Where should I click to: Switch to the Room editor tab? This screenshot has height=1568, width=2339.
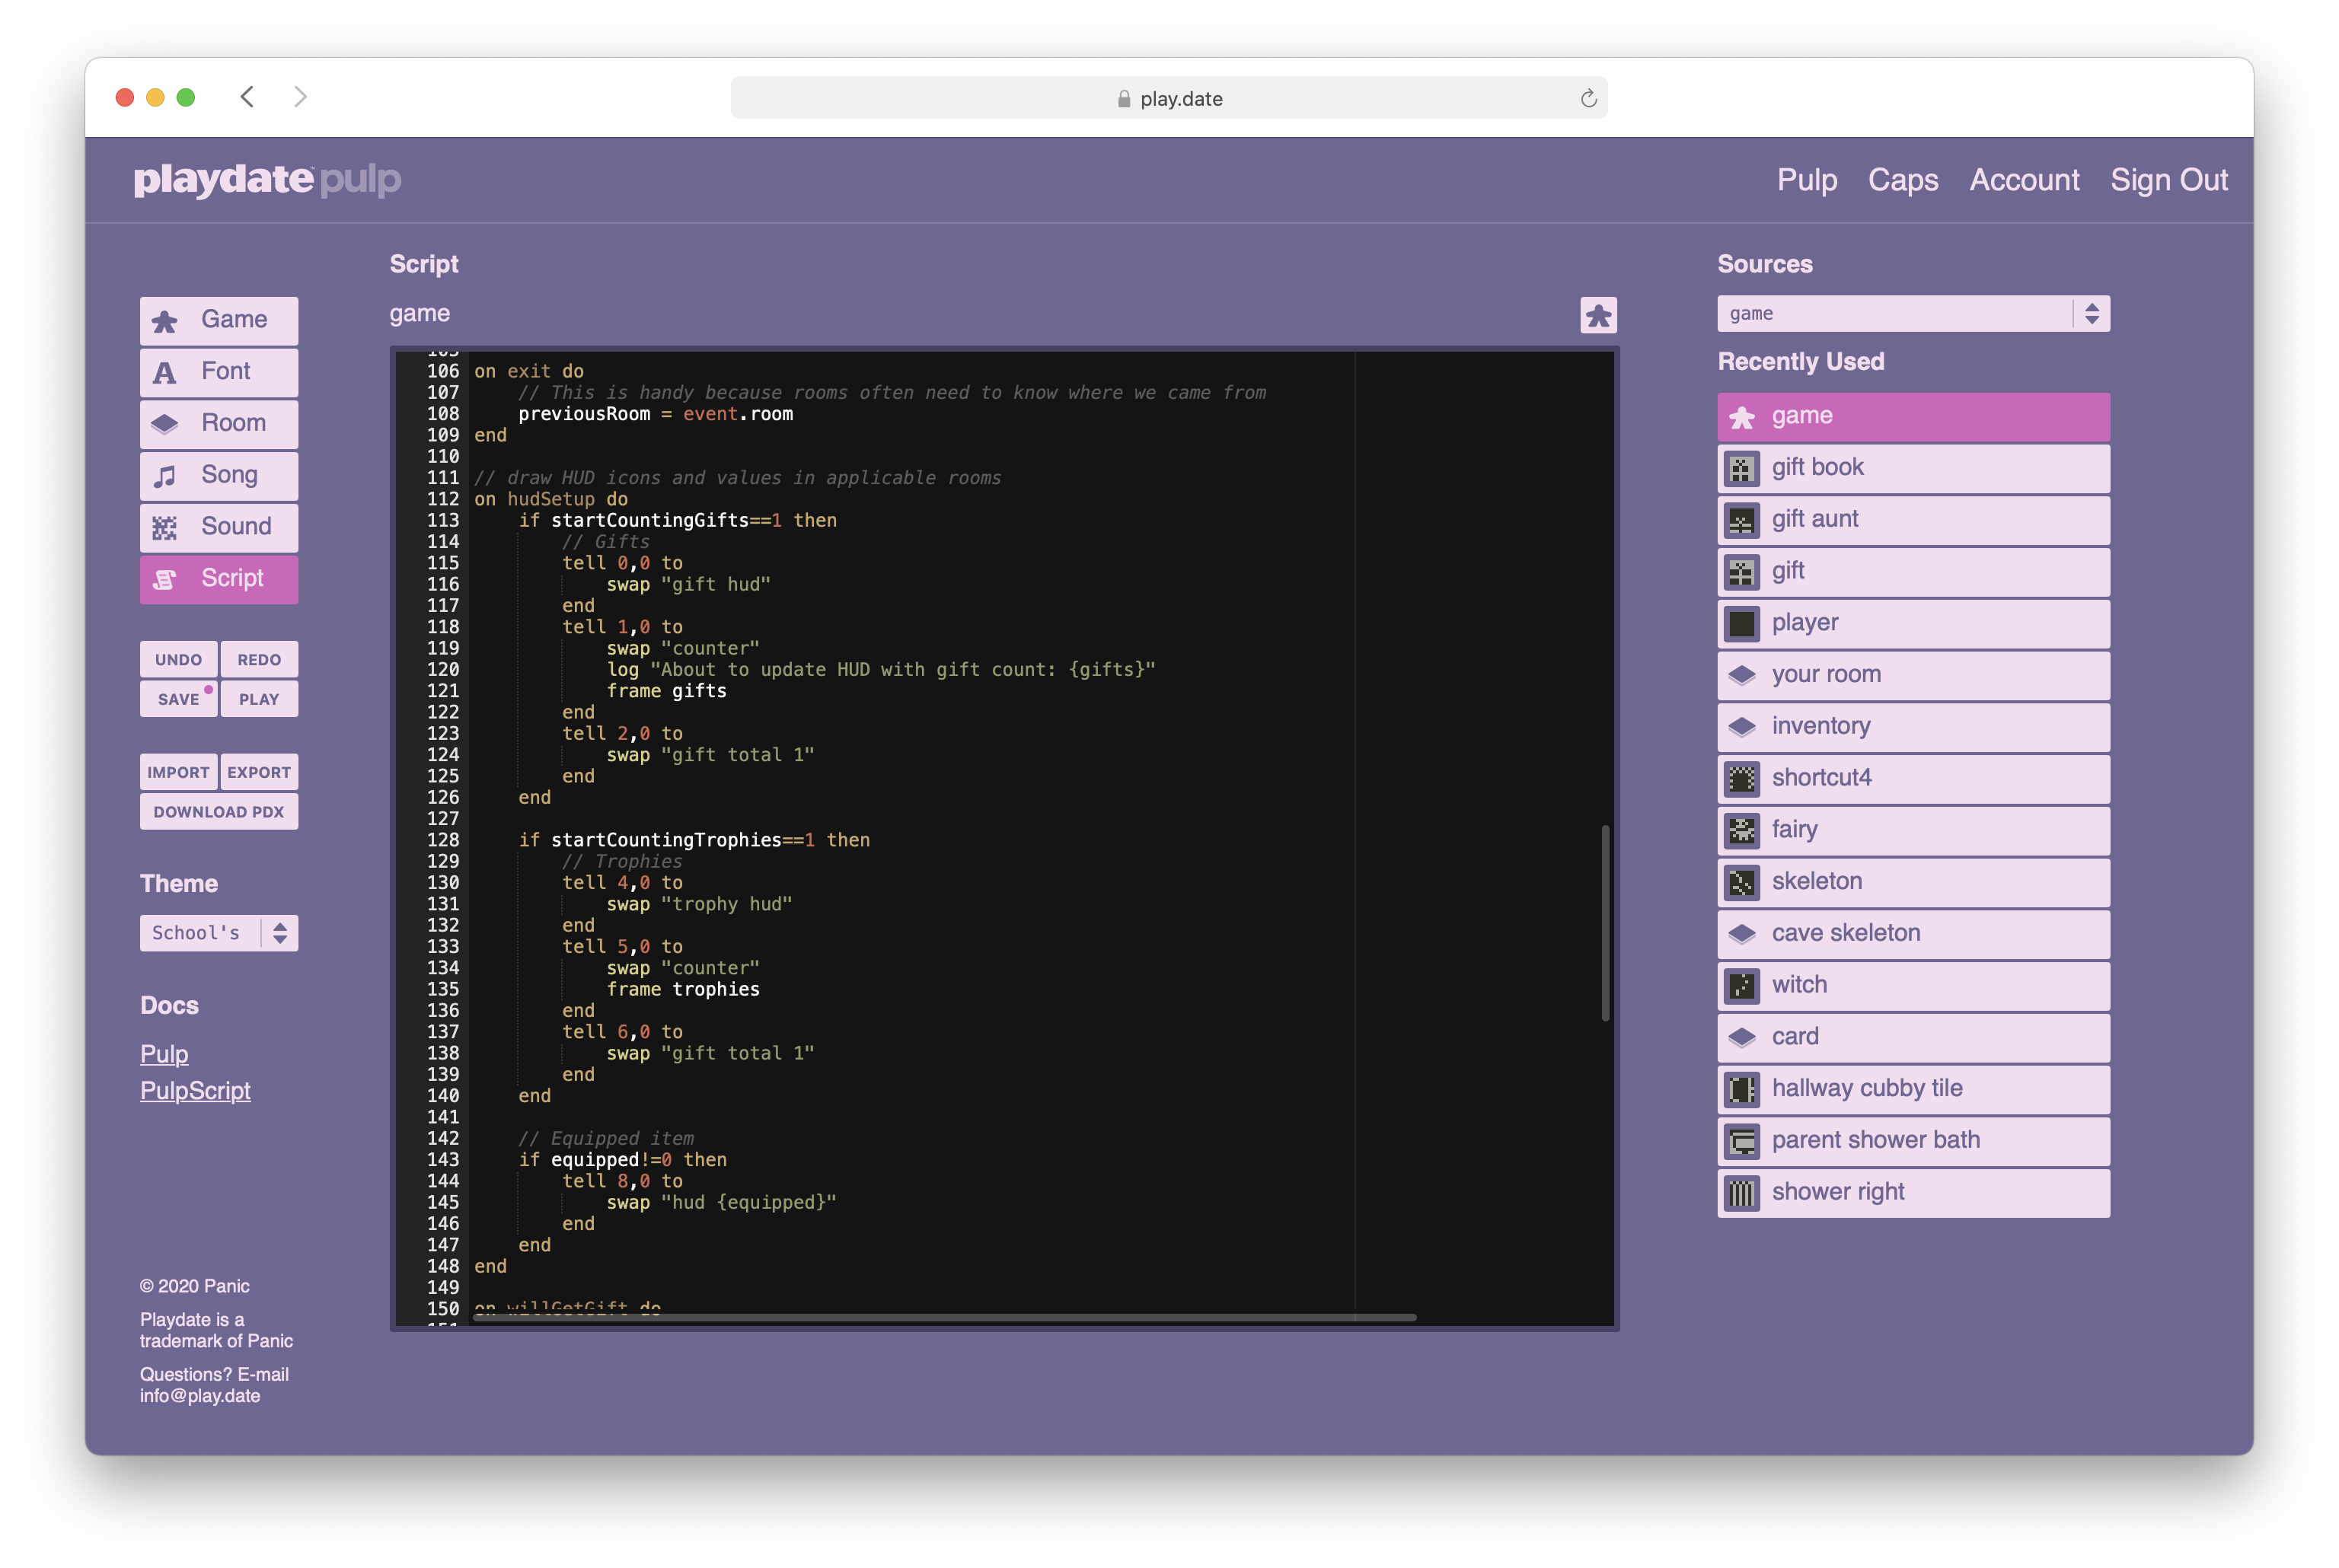[x=219, y=423]
